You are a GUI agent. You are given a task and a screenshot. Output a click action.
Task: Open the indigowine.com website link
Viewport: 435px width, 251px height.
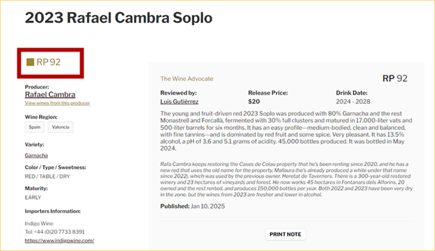(x=59, y=241)
